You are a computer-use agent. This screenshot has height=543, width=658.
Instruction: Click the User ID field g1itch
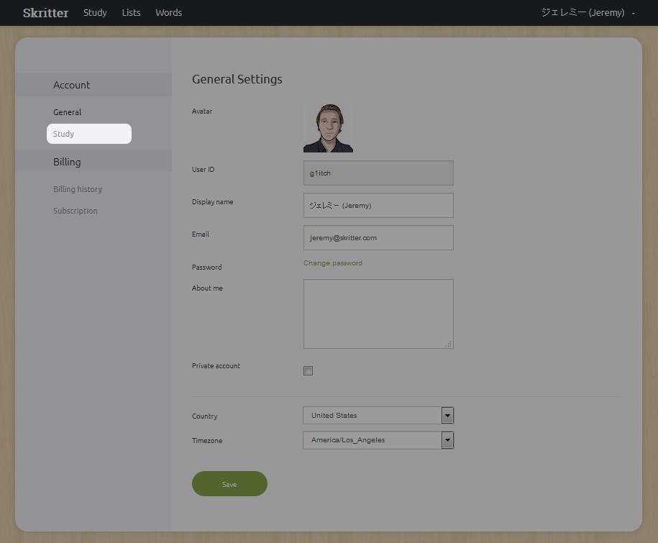click(x=378, y=173)
